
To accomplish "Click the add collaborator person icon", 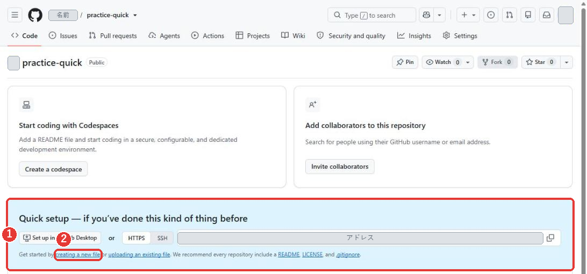I will [x=313, y=105].
